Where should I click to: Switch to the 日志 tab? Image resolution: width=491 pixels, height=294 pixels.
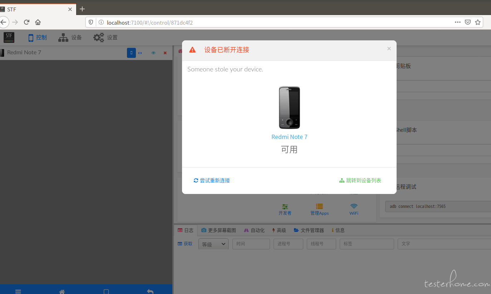point(185,230)
